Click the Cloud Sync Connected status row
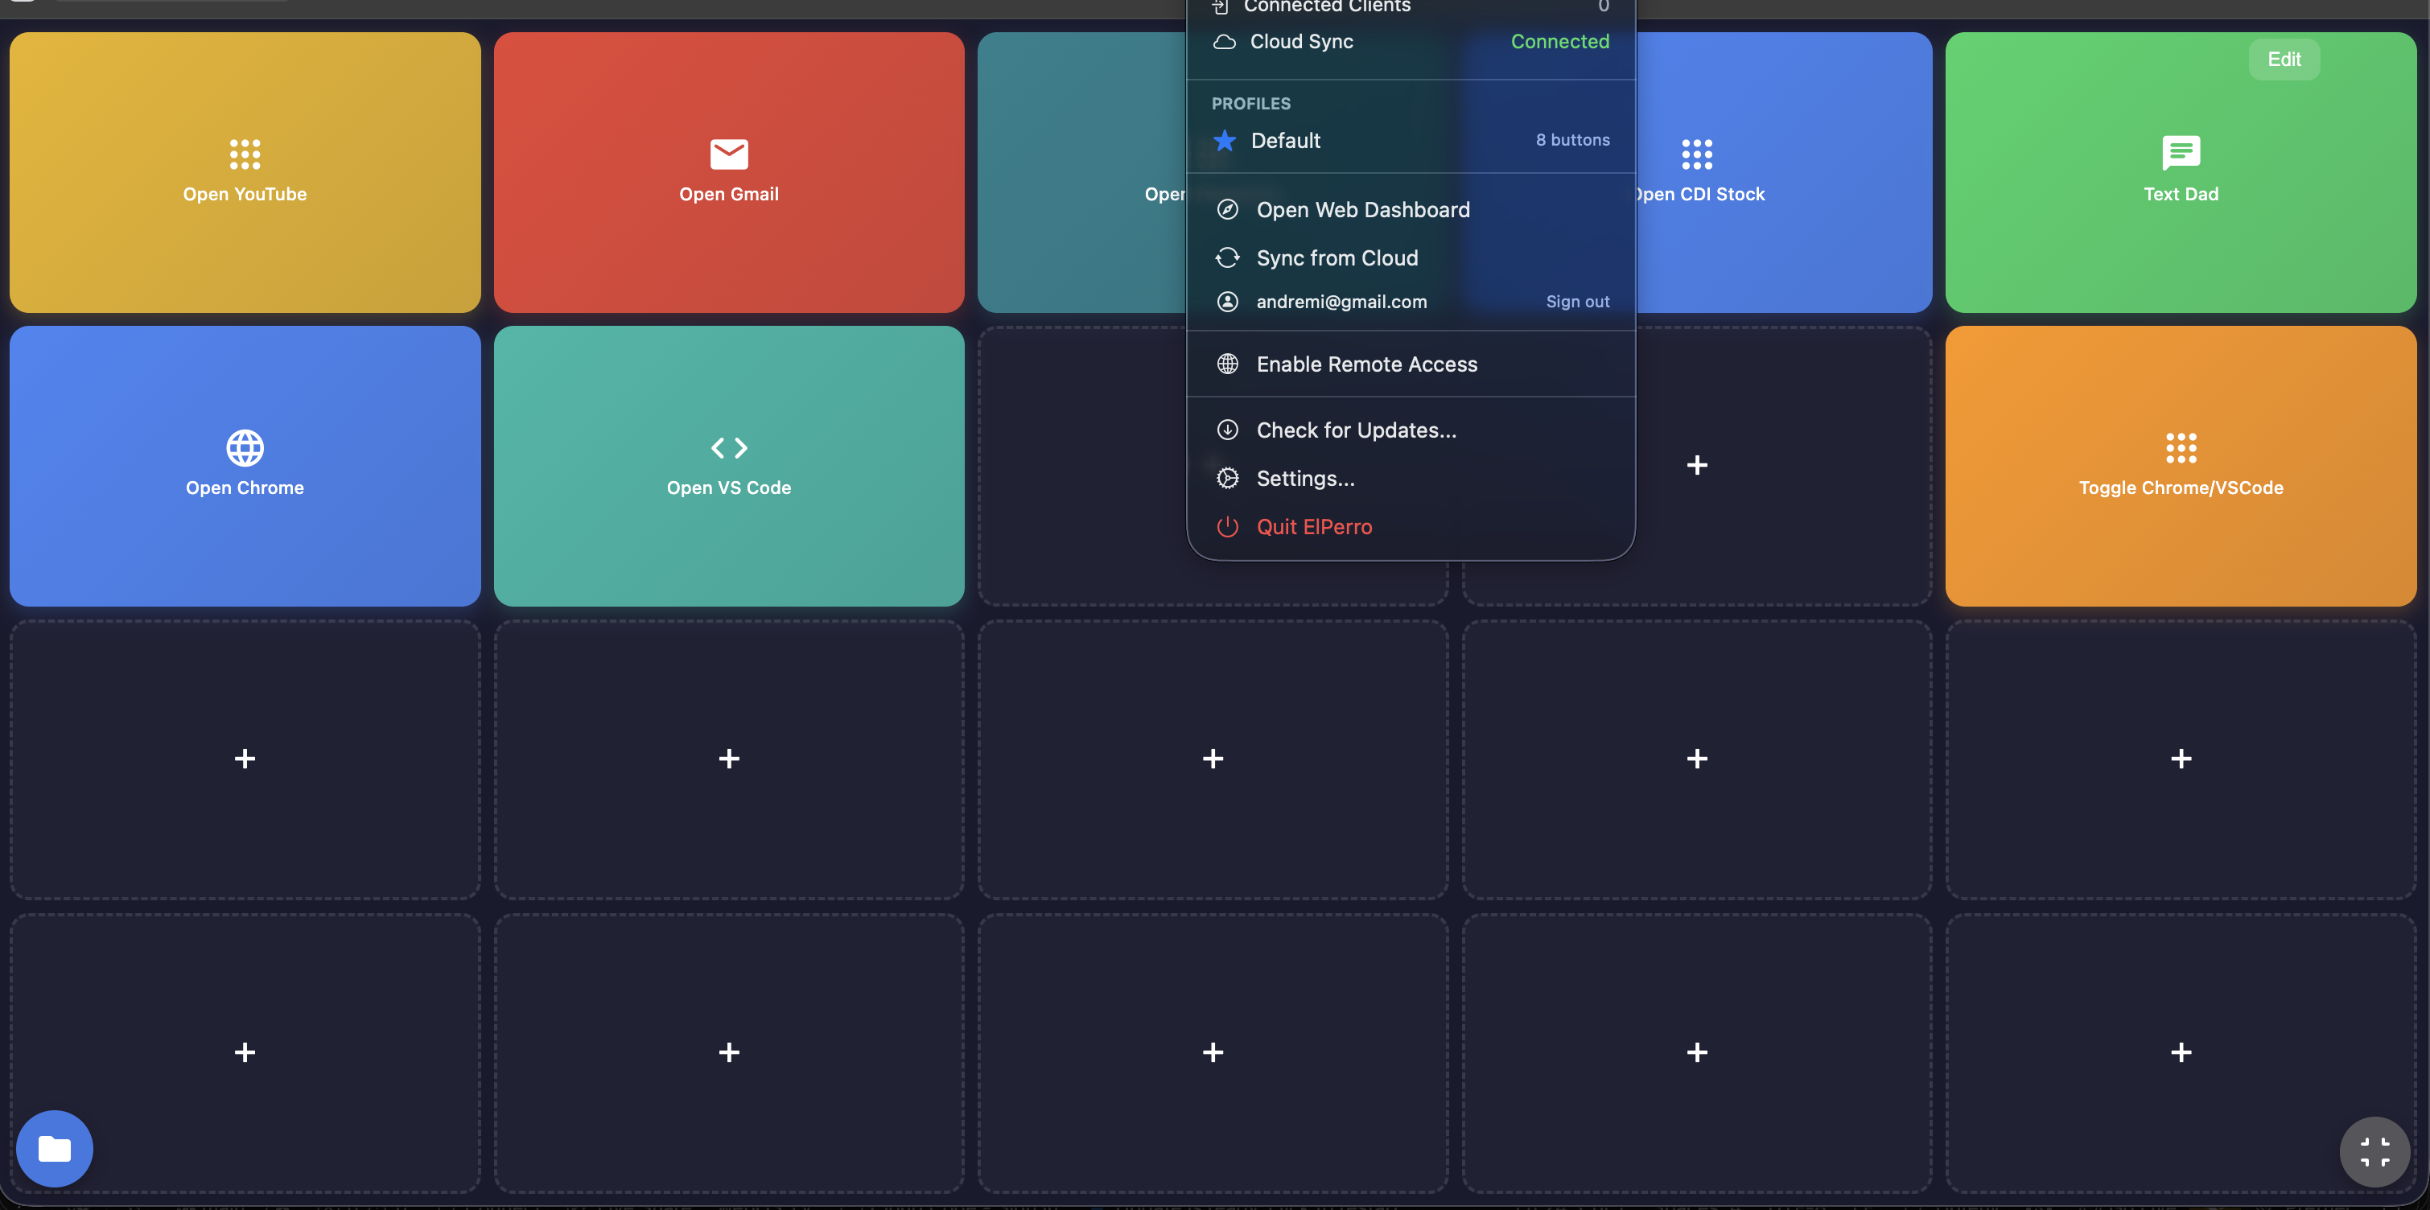 click(1410, 42)
